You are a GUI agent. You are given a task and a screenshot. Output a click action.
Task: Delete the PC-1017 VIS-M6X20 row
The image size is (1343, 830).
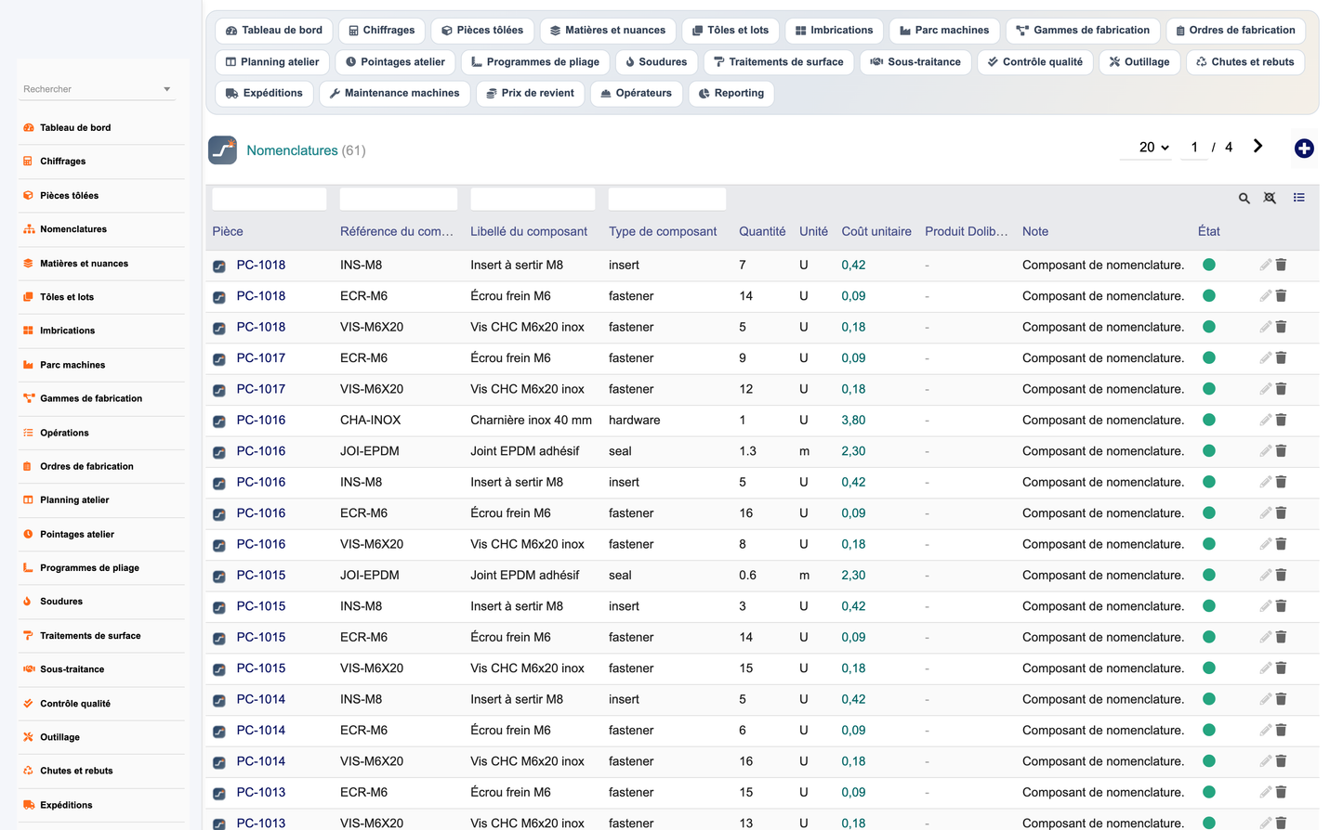click(x=1281, y=389)
